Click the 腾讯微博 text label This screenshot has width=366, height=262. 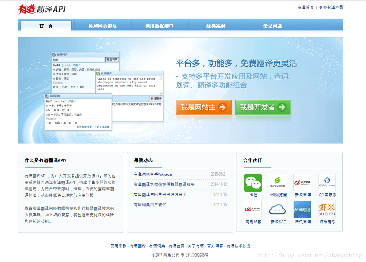point(303,222)
